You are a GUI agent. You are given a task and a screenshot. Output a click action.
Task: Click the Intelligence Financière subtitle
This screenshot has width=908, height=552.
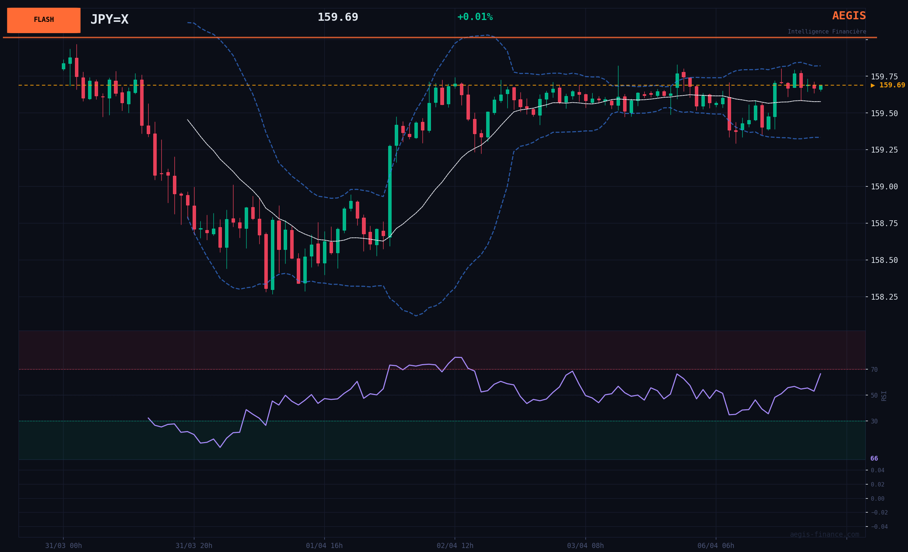click(x=826, y=32)
